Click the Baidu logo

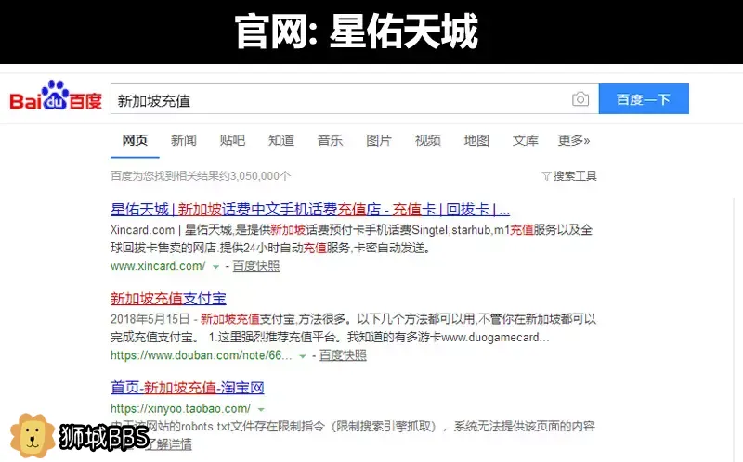click(x=56, y=96)
